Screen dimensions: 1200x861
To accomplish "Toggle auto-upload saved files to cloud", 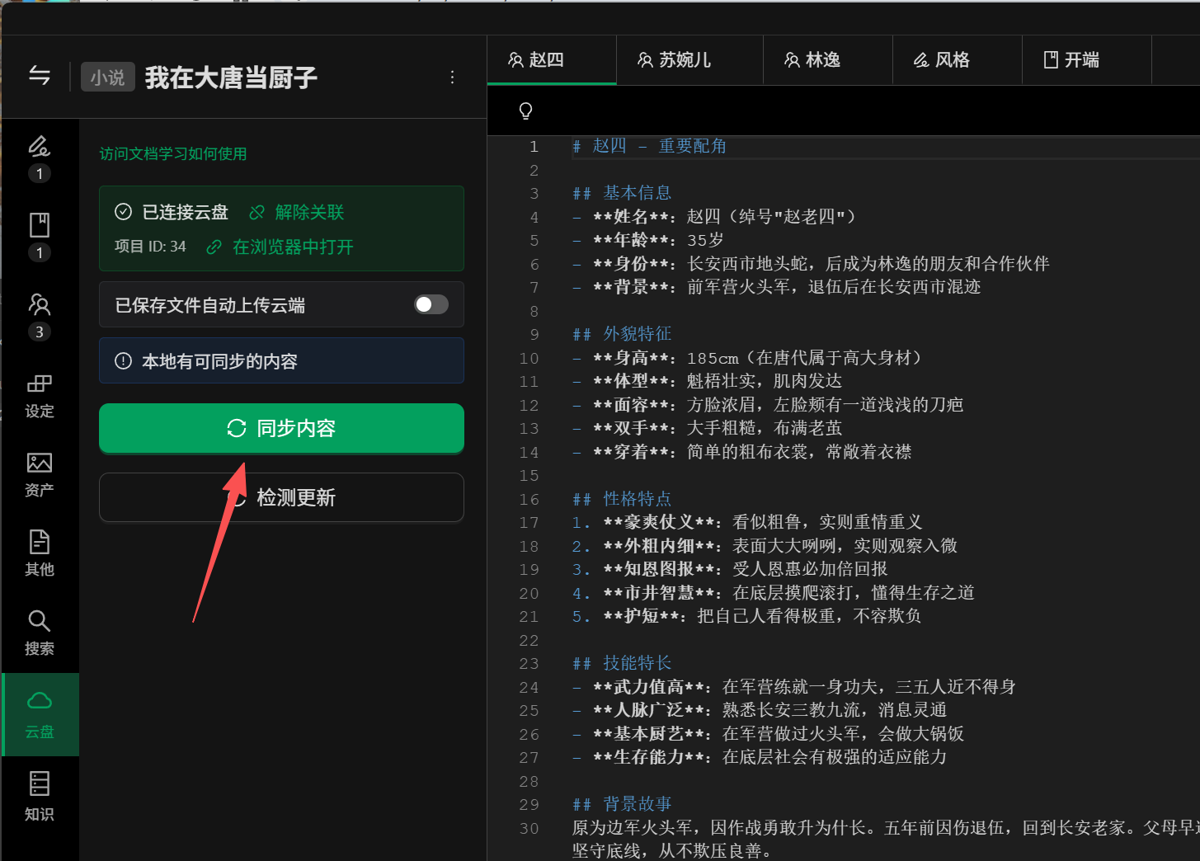I will coord(431,304).
